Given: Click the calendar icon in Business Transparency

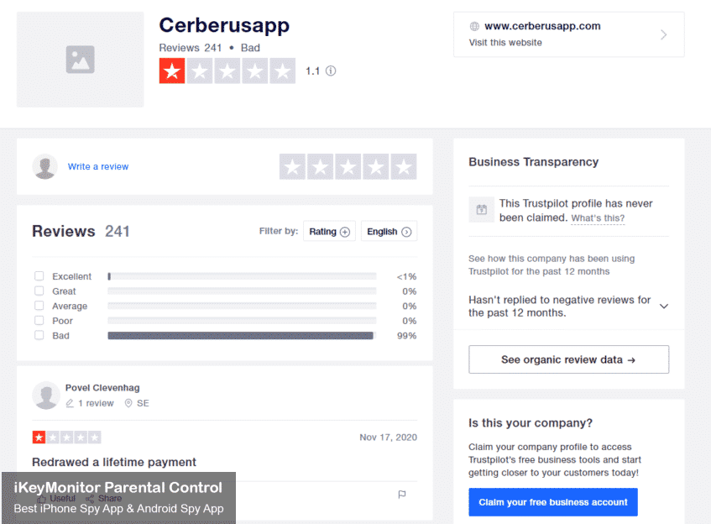Looking at the screenshot, I should pos(481,209).
